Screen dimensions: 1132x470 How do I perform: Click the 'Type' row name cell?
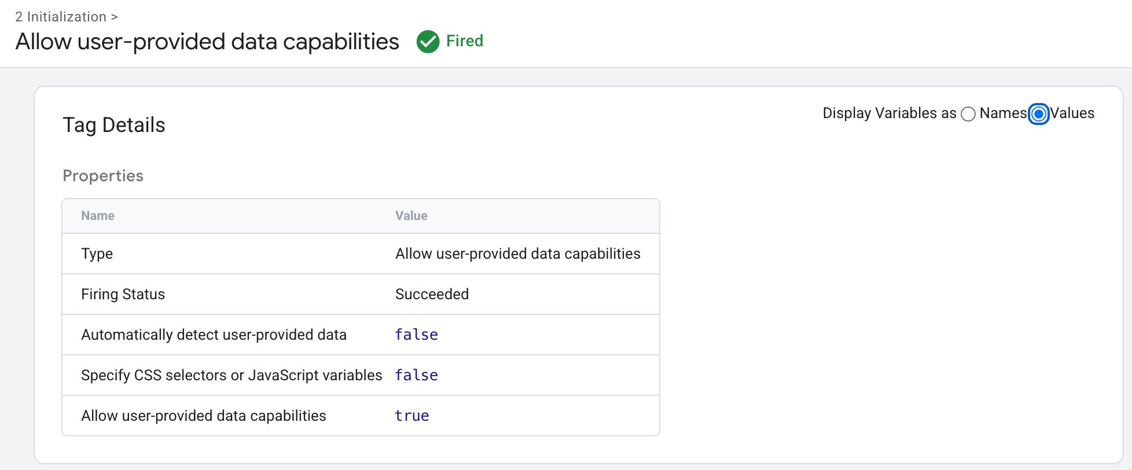(97, 254)
